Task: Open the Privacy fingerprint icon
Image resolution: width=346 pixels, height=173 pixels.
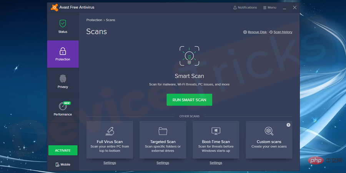Action: [x=63, y=79]
